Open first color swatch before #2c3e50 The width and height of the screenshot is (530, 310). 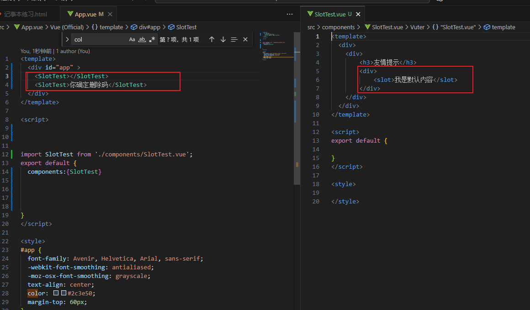[56, 293]
